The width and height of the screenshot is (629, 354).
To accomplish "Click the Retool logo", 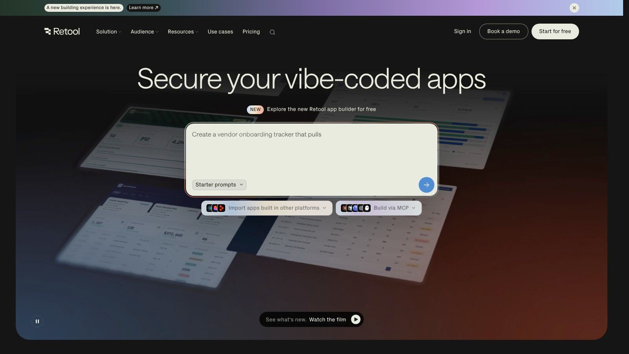I will coord(62,31).
